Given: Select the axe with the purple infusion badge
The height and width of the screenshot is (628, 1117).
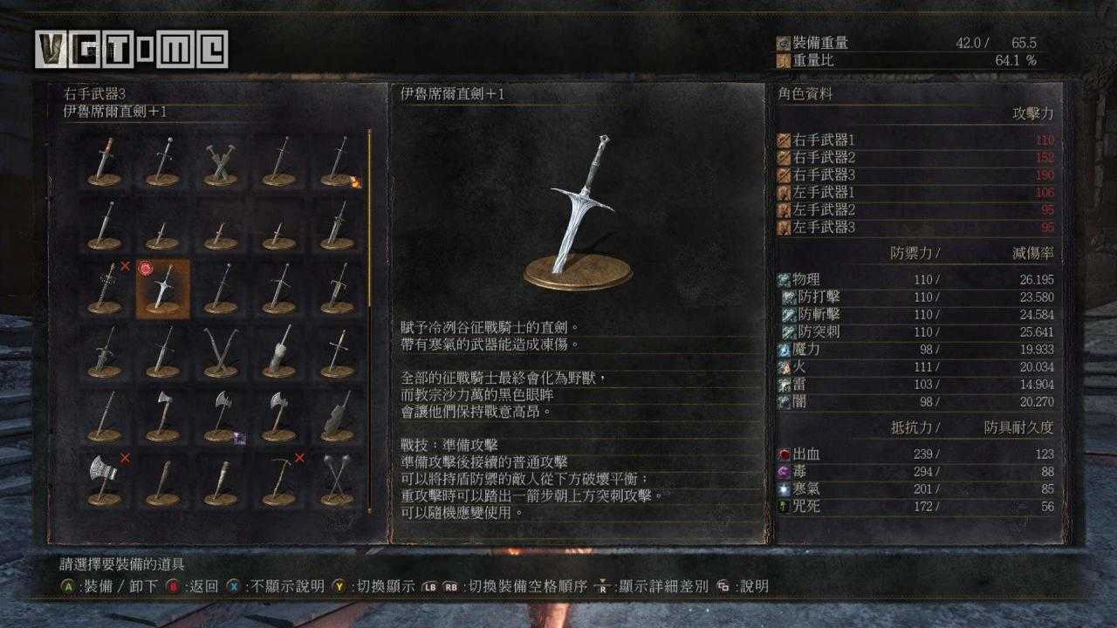Looking at the screenshot, I should click(x=221, y=415).
